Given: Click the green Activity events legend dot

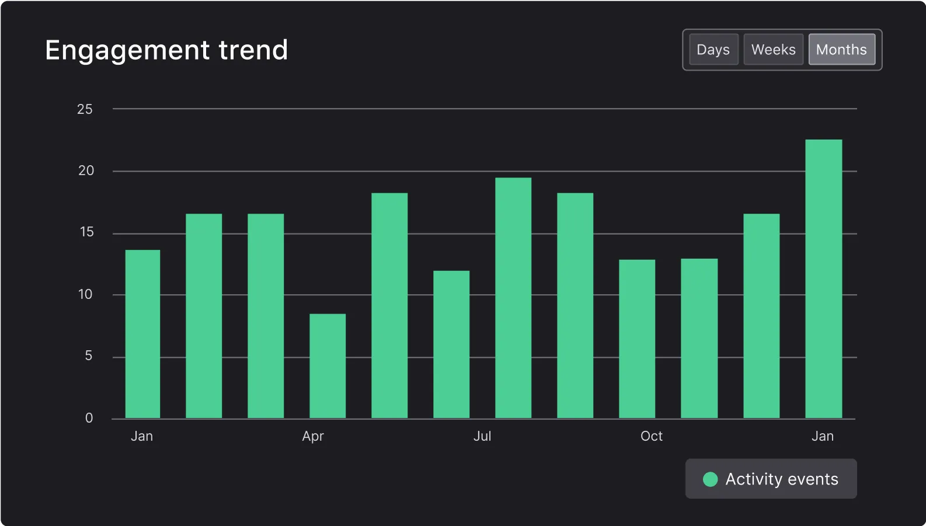Looking at the screenshot, I should [710, 479].
